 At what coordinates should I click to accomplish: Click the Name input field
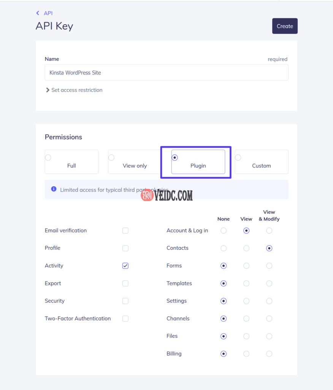click(166, 72)
